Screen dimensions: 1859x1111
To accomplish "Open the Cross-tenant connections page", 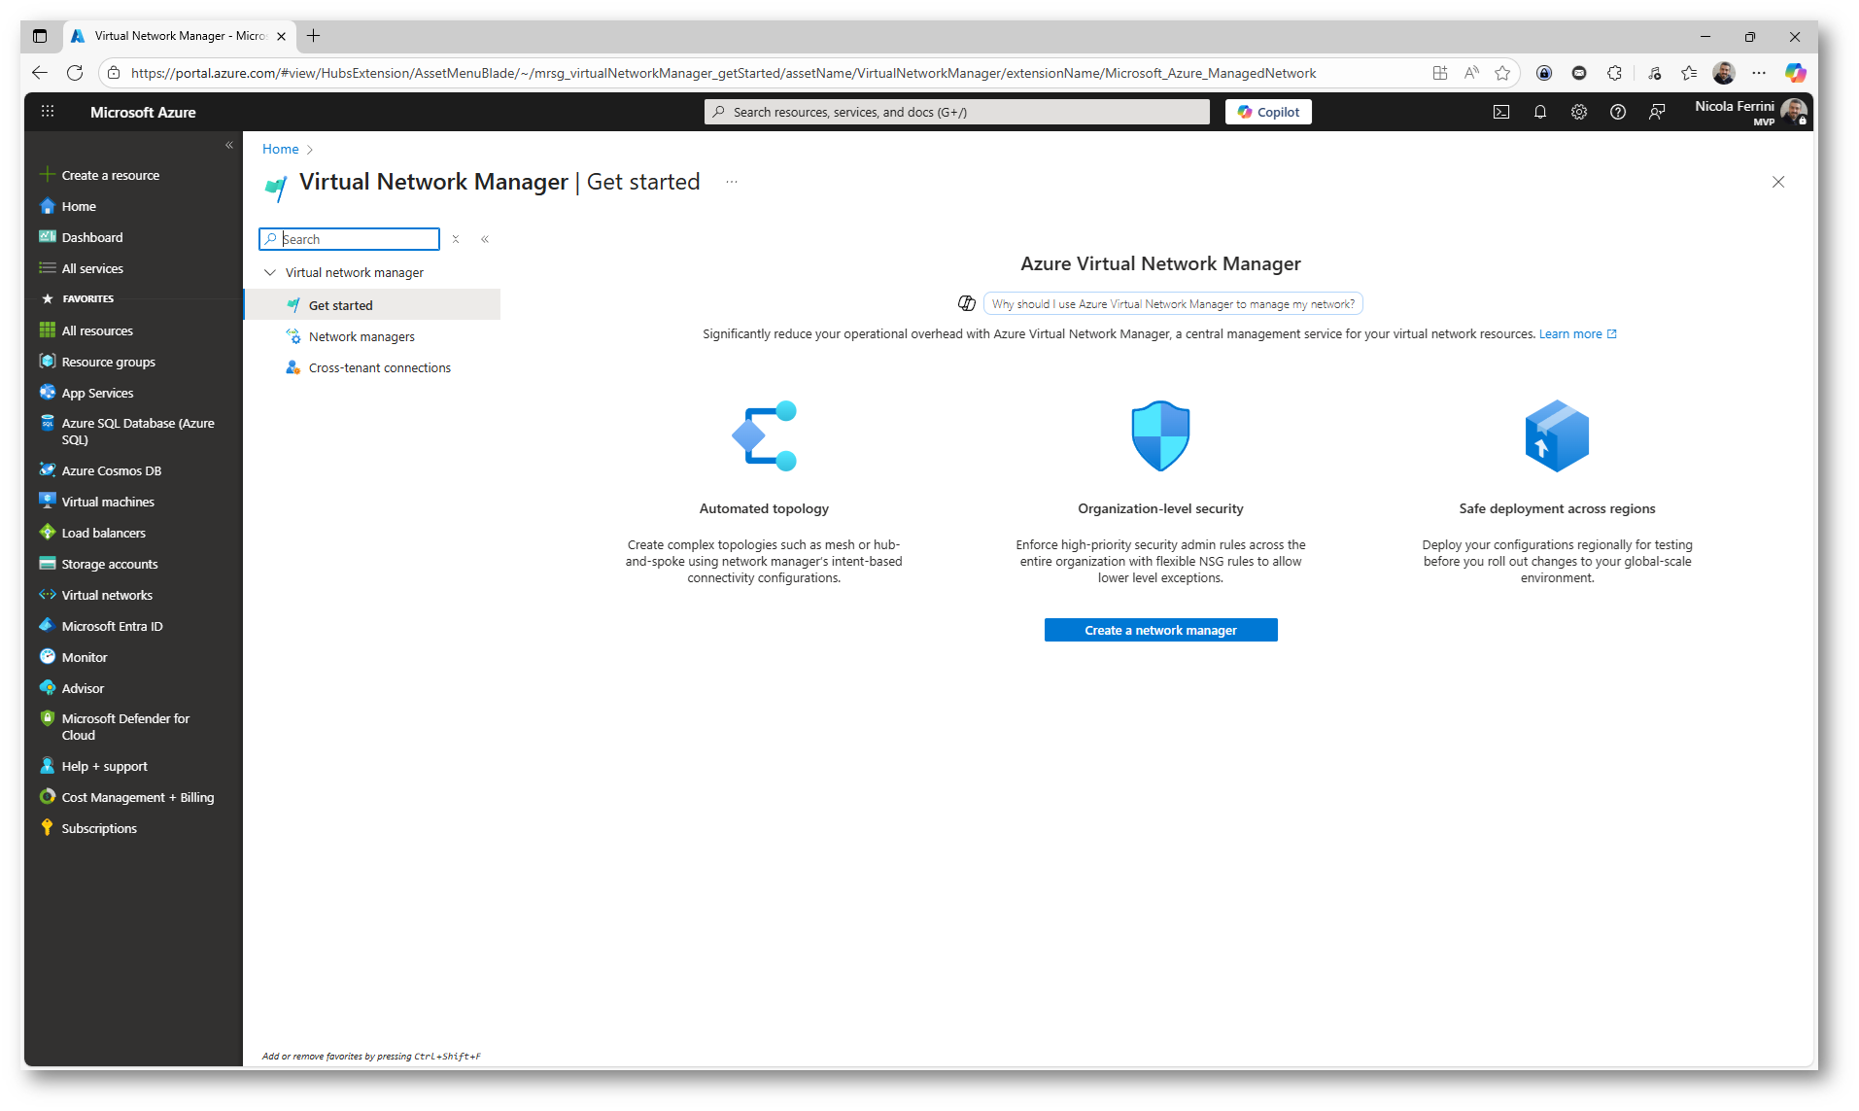I will point(379,367).
